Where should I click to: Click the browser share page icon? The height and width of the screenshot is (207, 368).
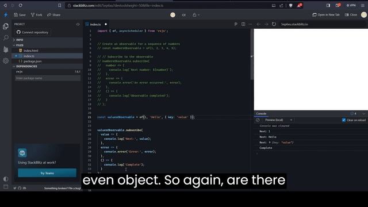[x=281, y=5]
